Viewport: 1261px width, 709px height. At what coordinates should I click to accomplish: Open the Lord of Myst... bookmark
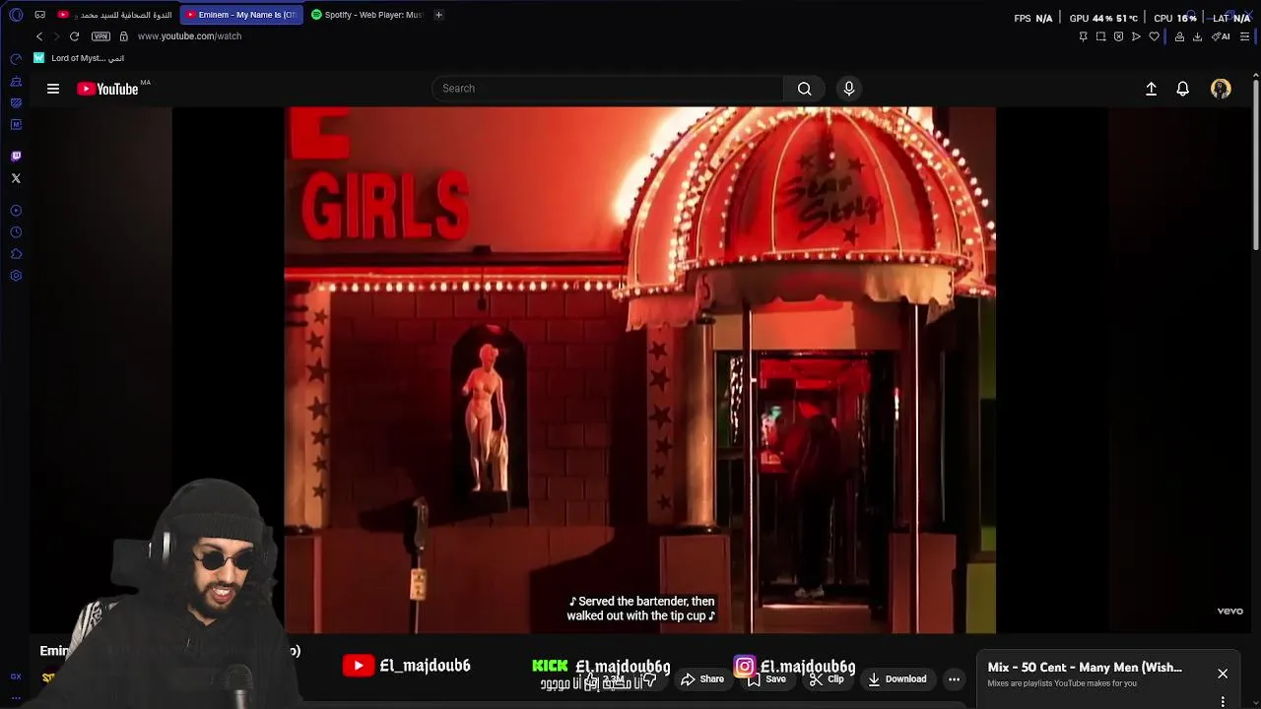(79, 58)
